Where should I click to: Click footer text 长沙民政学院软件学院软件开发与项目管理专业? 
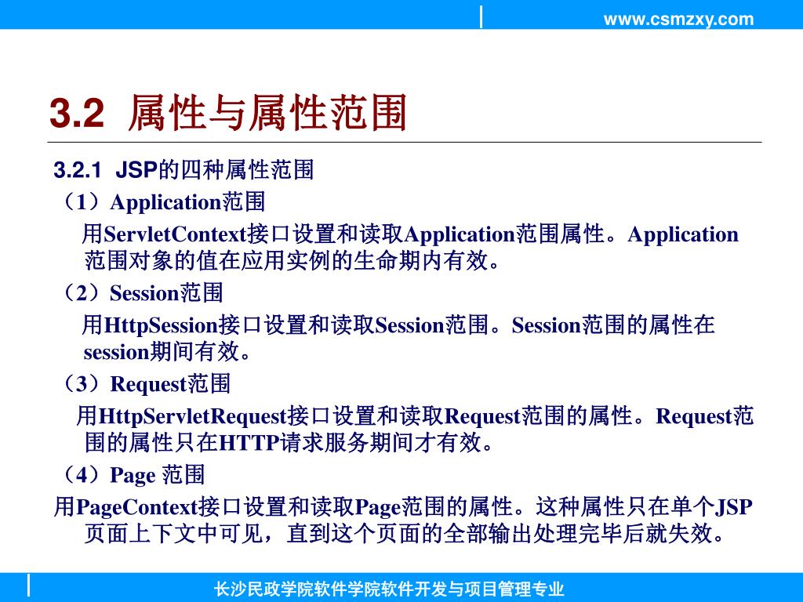click(x=389, y=589)
